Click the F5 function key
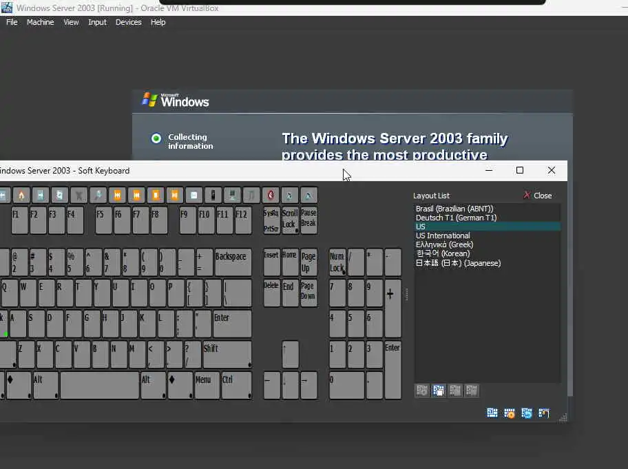 tap(104, 220)
